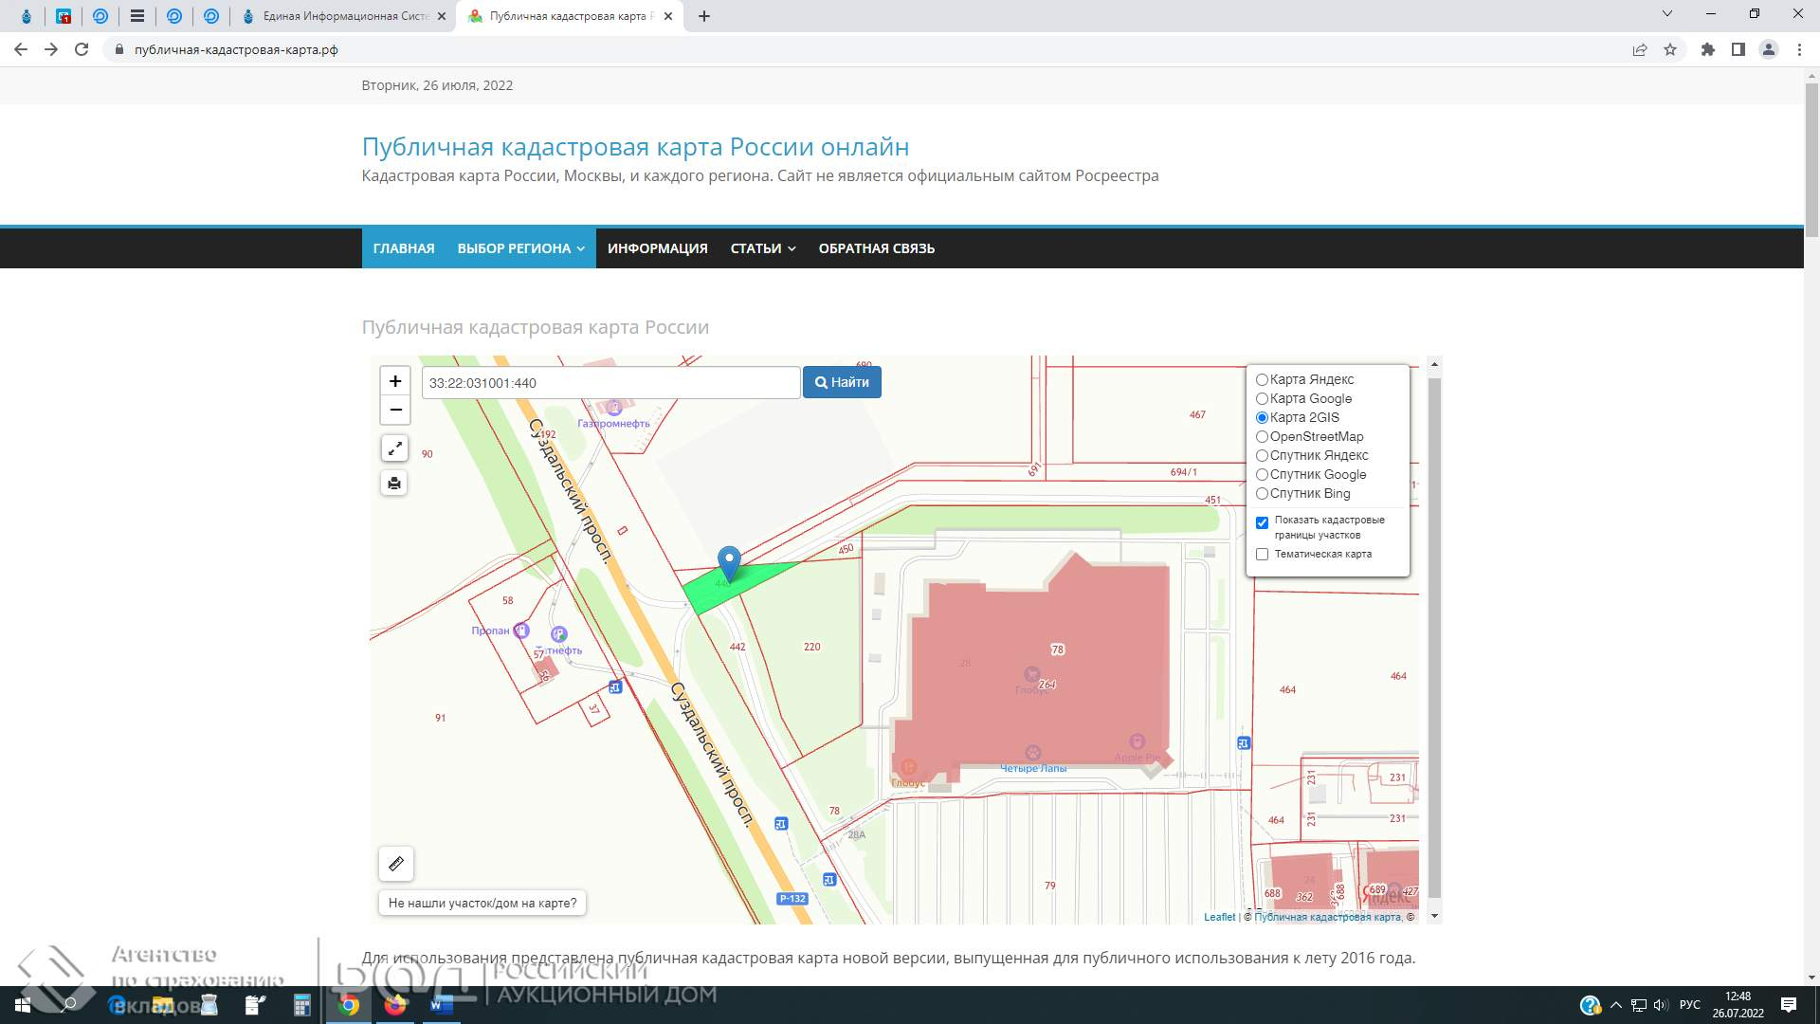Expand СТАТЬИ dropdown menu

pos(762,248)
